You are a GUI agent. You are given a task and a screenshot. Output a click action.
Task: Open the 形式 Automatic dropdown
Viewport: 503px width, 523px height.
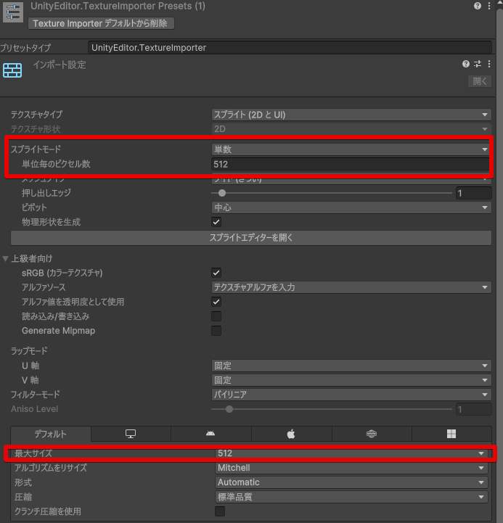[x=351, y=482]
